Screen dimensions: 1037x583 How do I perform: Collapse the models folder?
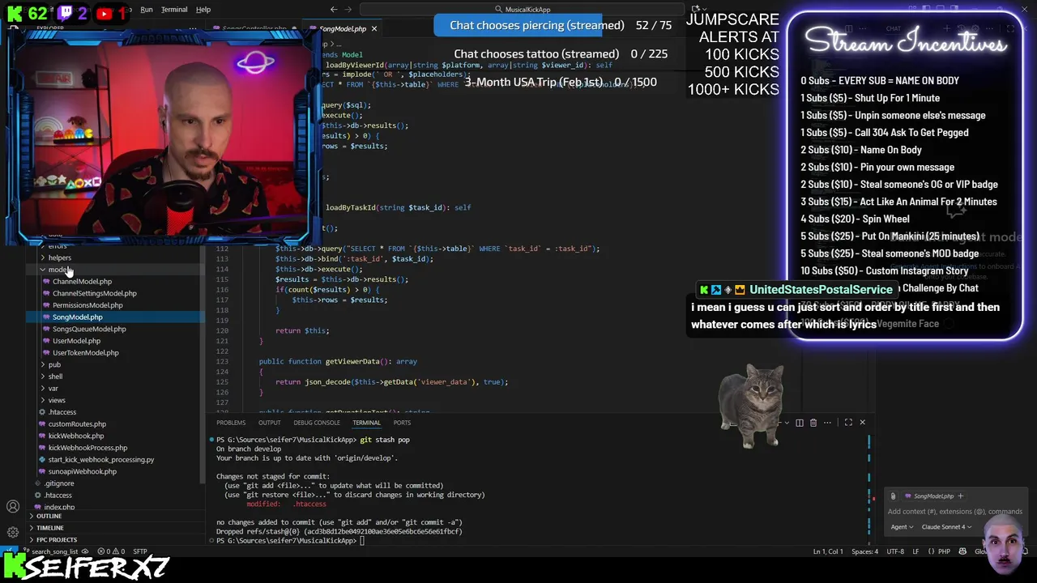[x=58, y=270]
